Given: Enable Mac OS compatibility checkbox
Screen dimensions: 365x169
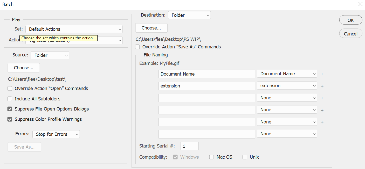Looking at the screenshot, I should click(212, 157).
